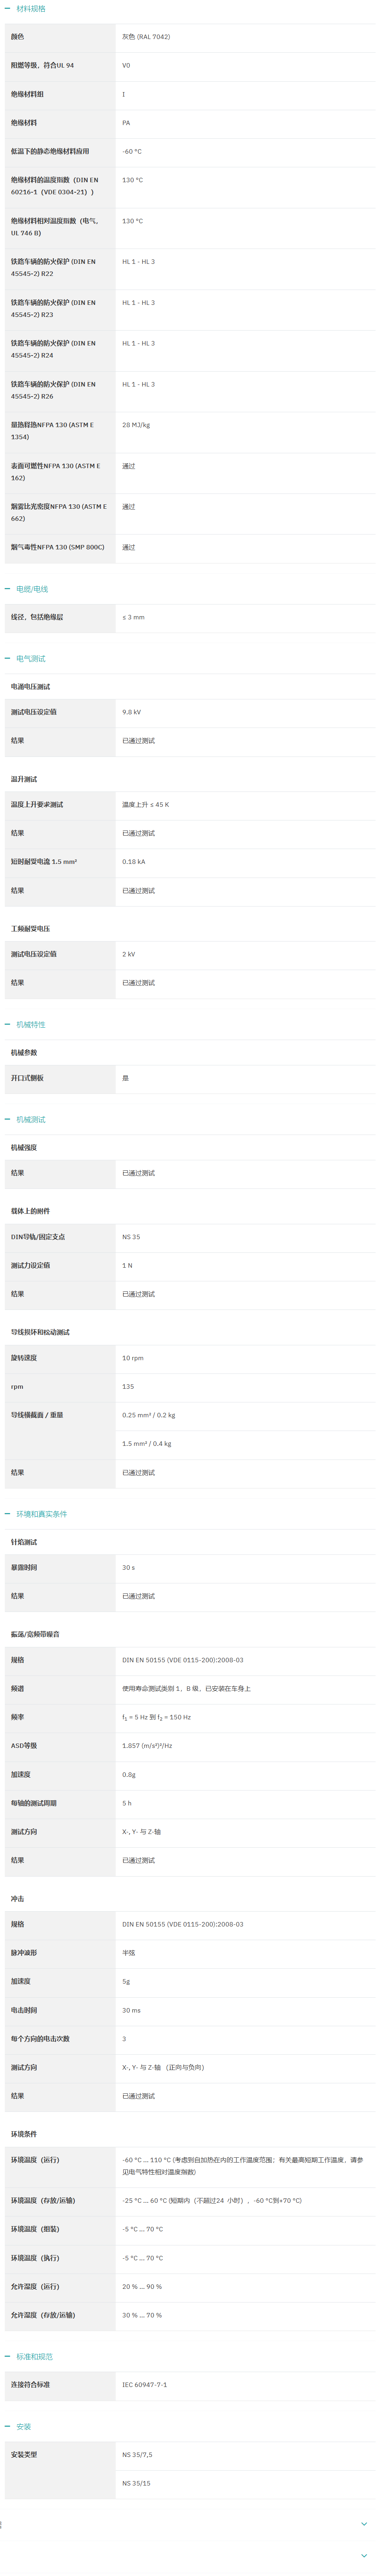Screen dimensions: 378x2576
Task: Select the 温升测试 subheading
Action: tap(24, 779)
